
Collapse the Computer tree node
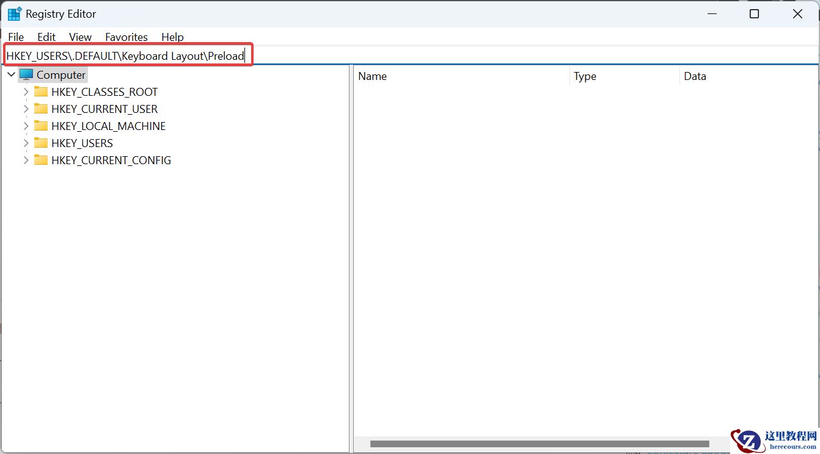(x=11, y=75)
